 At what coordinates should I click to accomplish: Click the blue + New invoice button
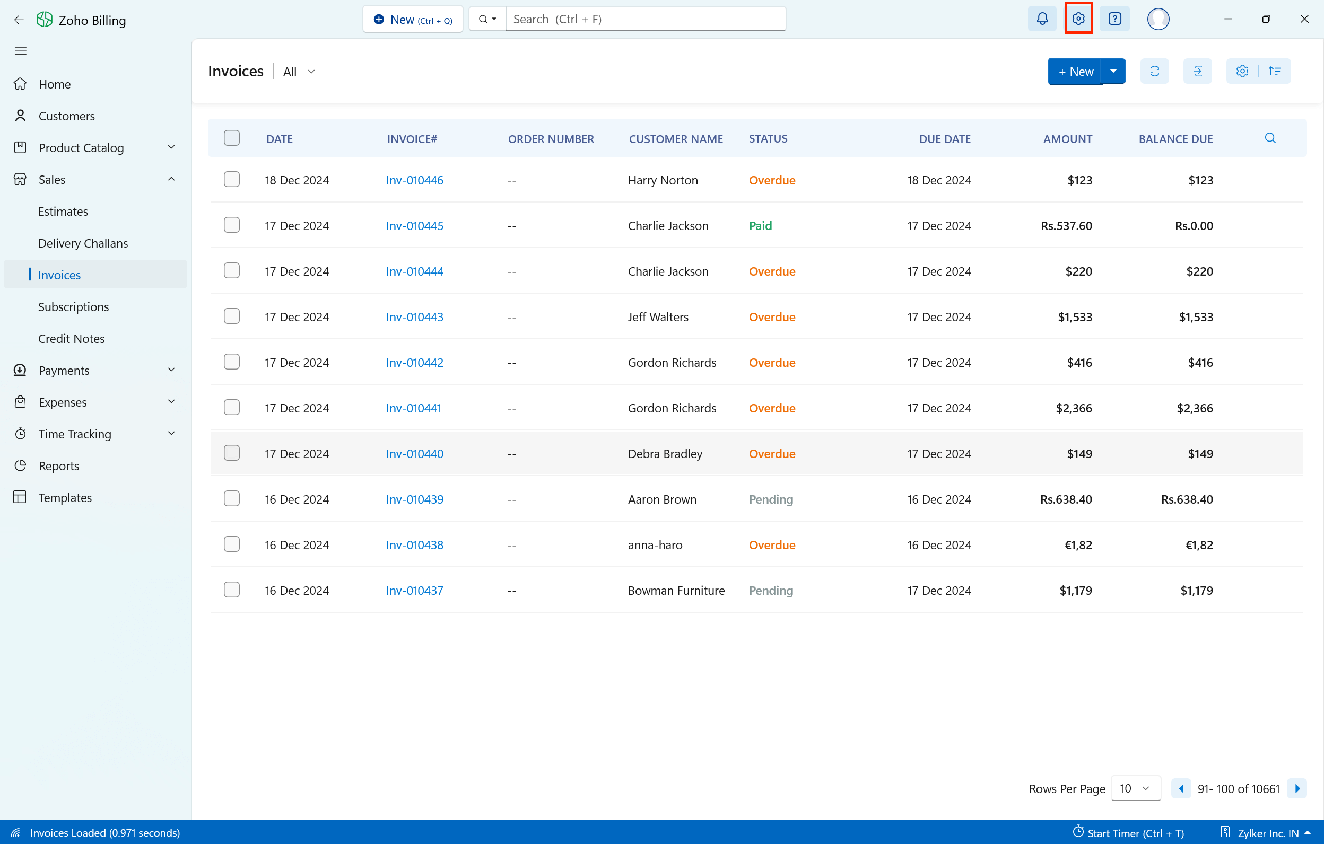pyautogui.click(x=1075, y=72)
